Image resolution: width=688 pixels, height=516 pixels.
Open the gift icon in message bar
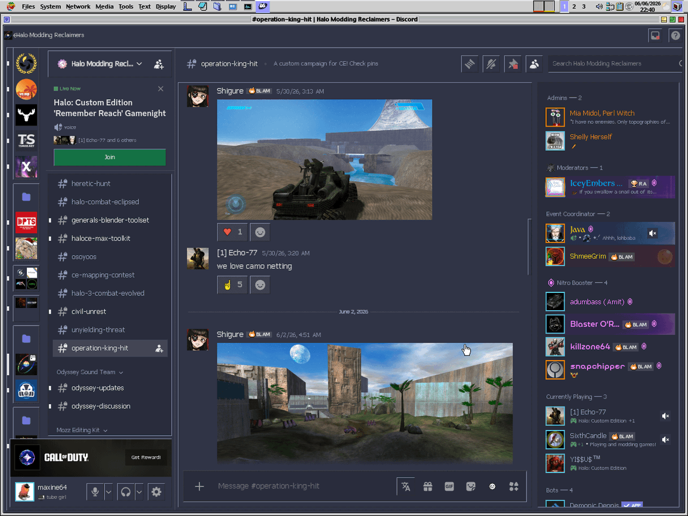pos(428,487)
